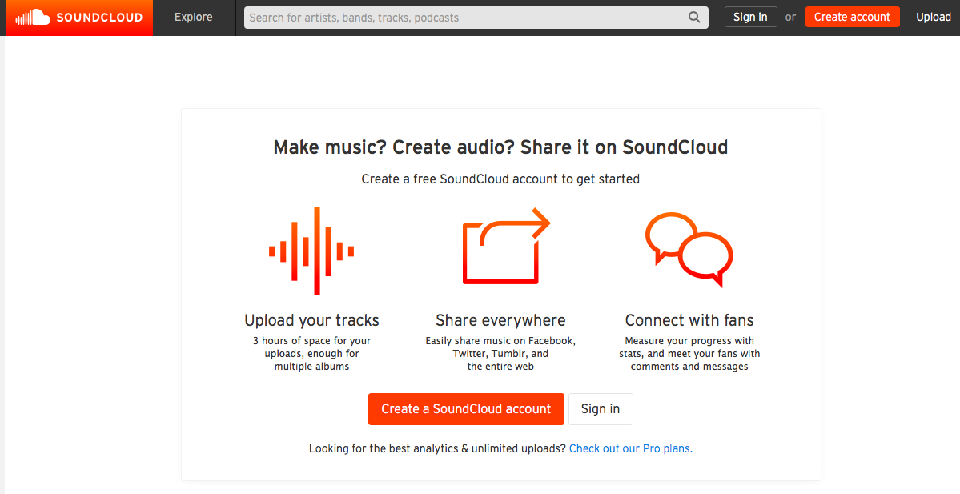This screenshot has height=494, width=960.
Task: Click the Connect with fans heading
Action: [689, 320]
